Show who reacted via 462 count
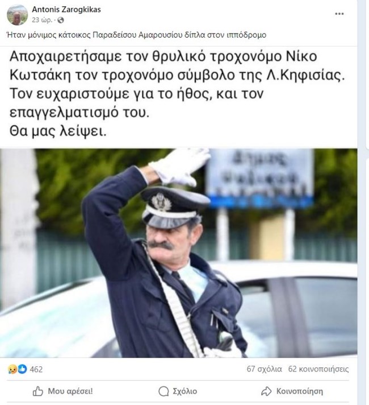 (36, 369)
